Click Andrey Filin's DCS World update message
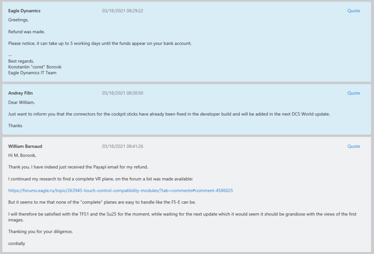 (x=169, y=114)
